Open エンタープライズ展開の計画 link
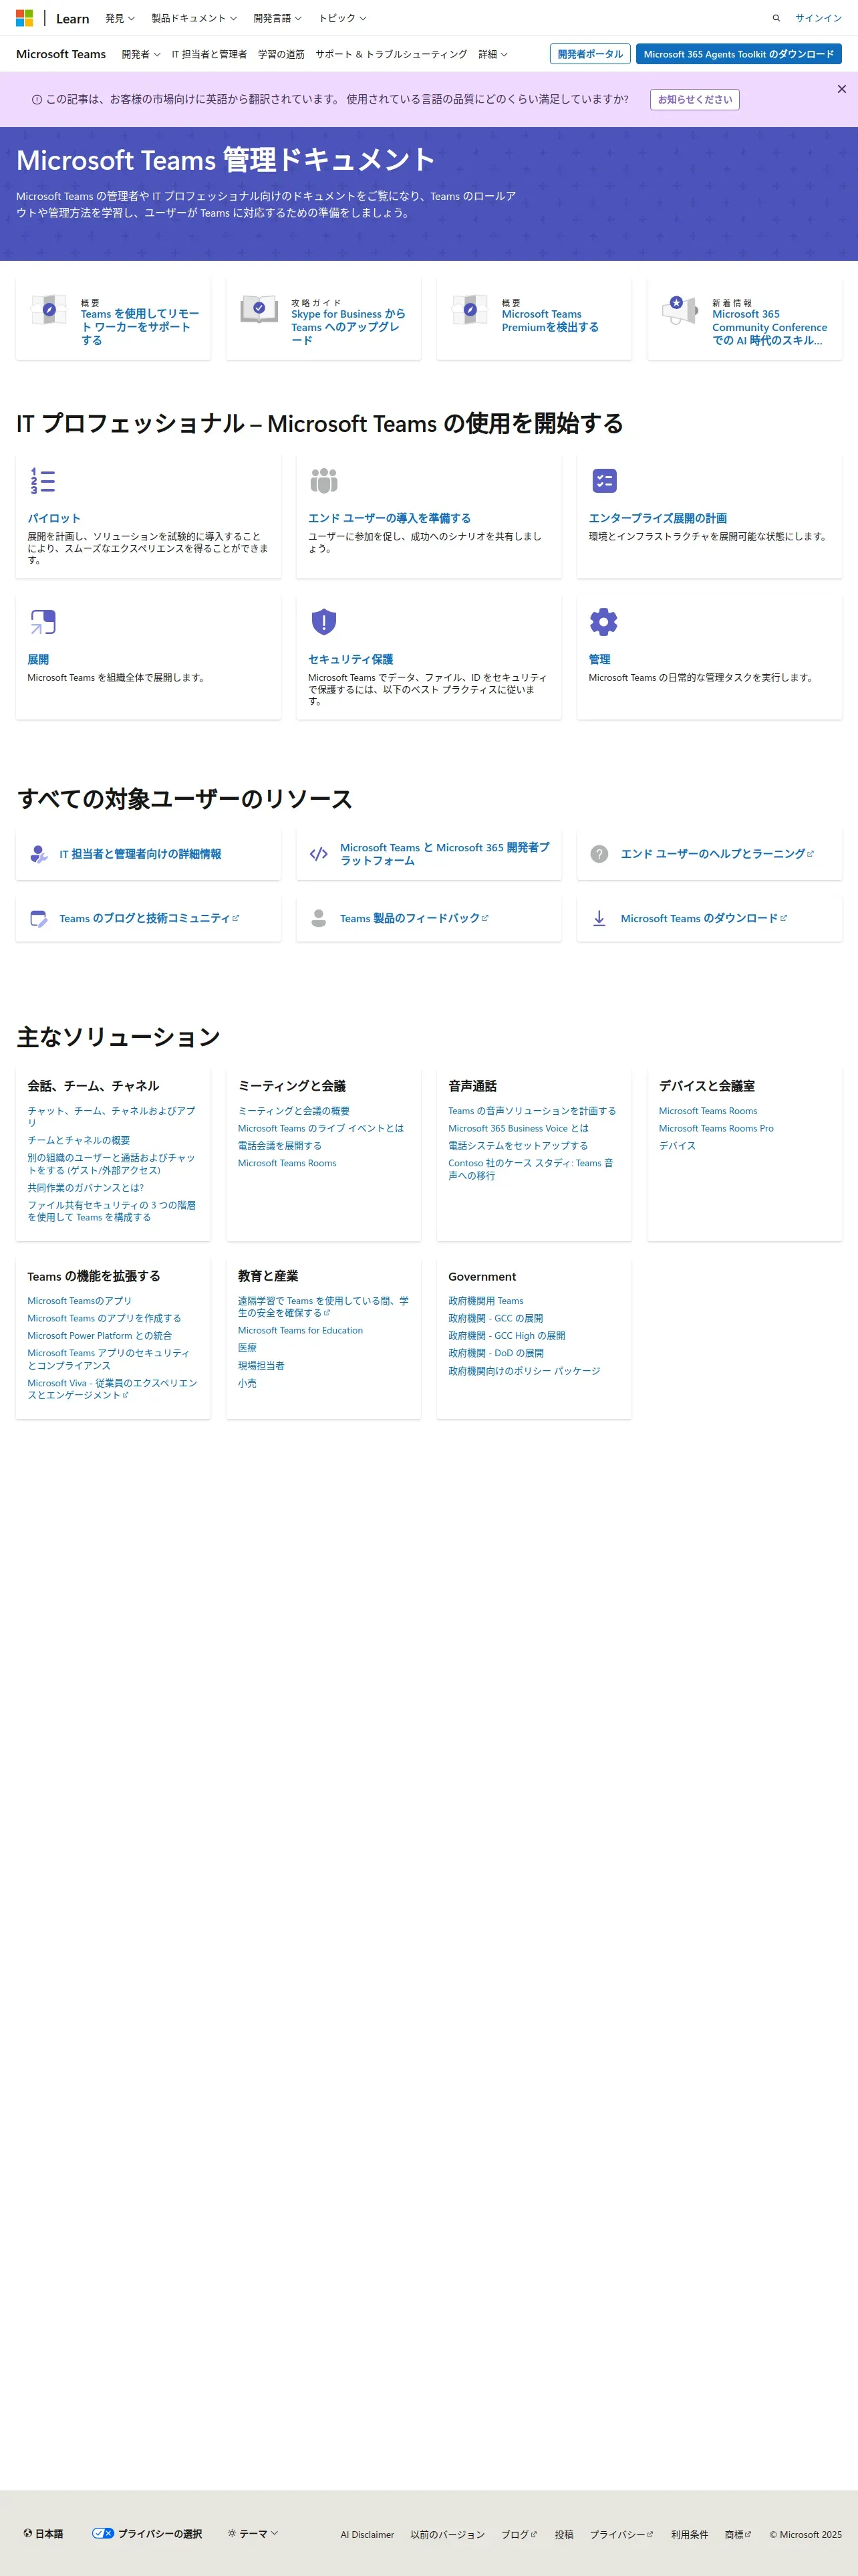 pos(658,518)
